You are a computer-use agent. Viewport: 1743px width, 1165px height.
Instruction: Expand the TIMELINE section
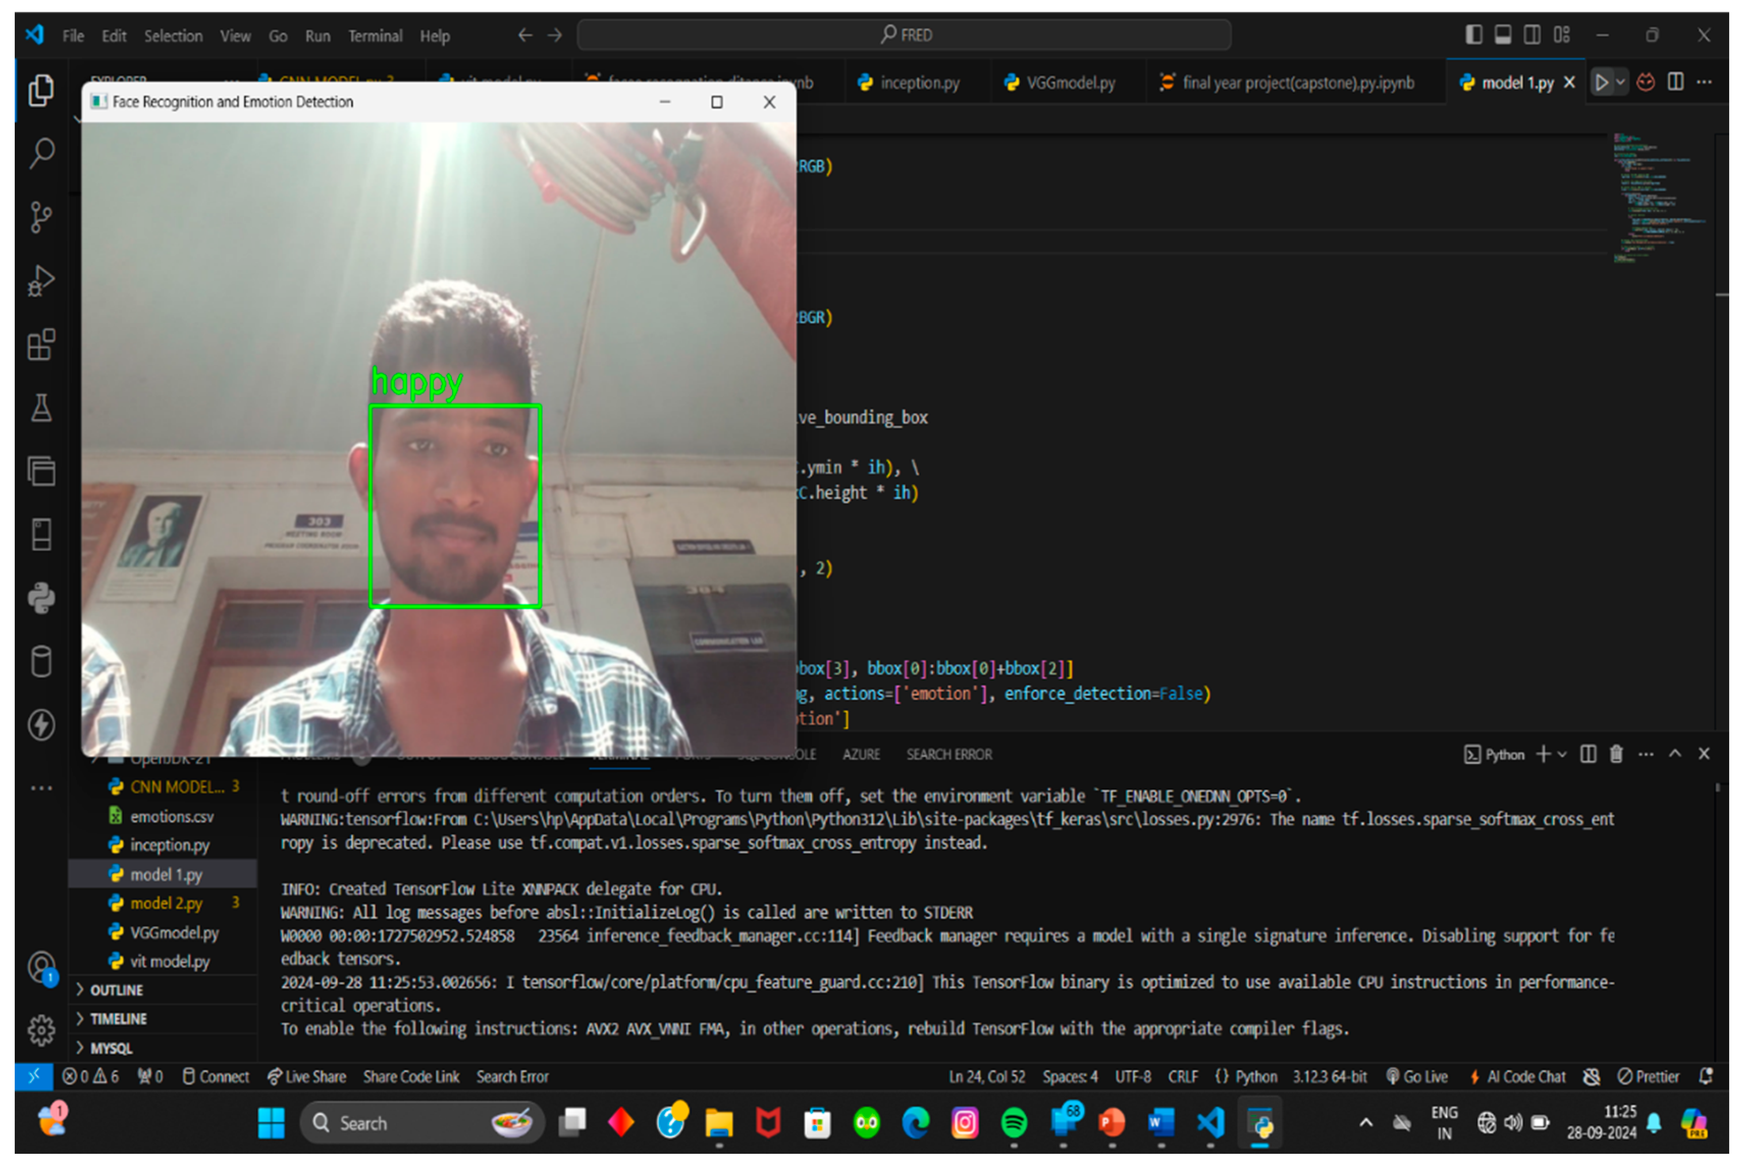coord(118,1019)
